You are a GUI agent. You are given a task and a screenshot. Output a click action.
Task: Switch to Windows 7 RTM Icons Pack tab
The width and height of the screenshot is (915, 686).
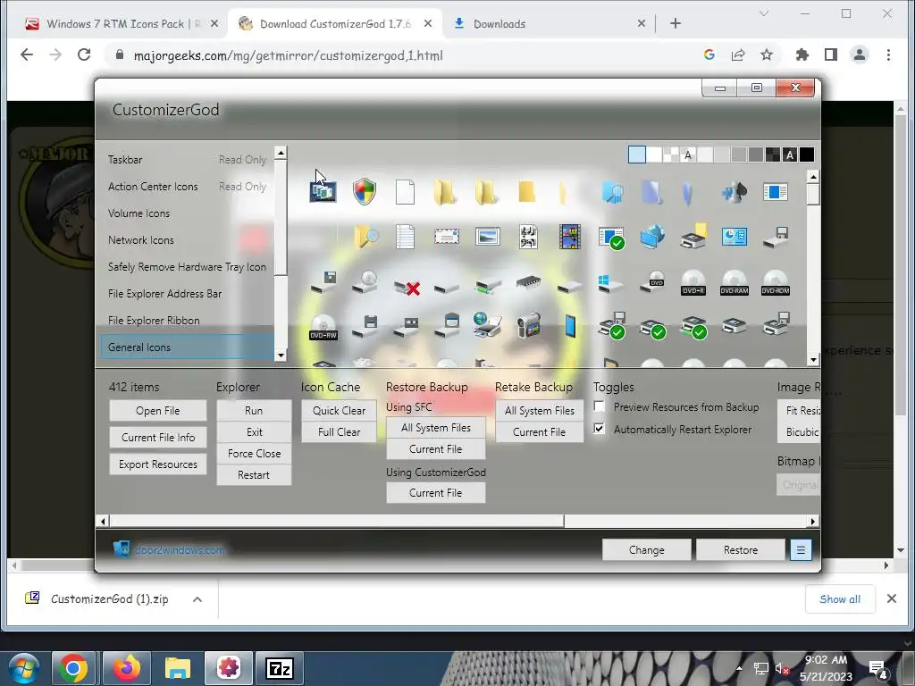122,24
